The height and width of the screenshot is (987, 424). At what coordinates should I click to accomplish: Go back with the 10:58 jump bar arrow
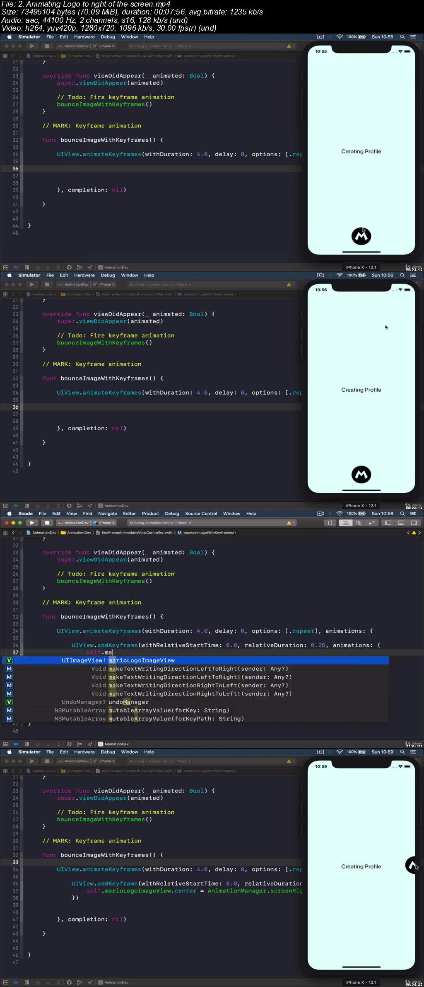tap(13, 533)
